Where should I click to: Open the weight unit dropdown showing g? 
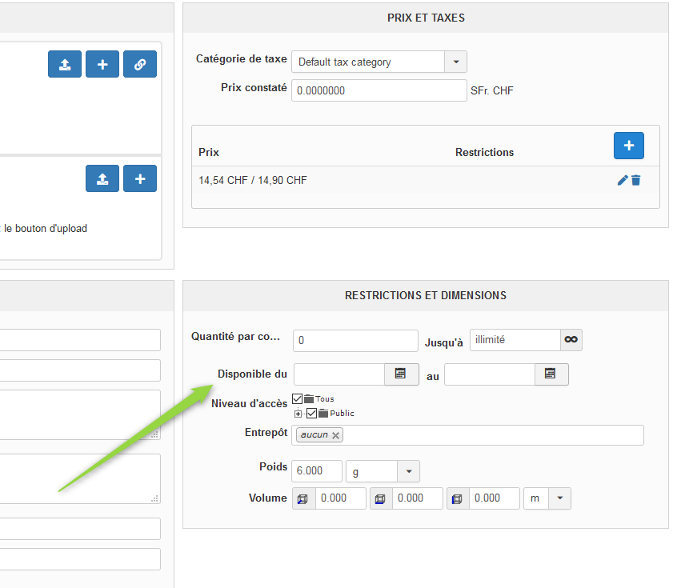[409, 471]
